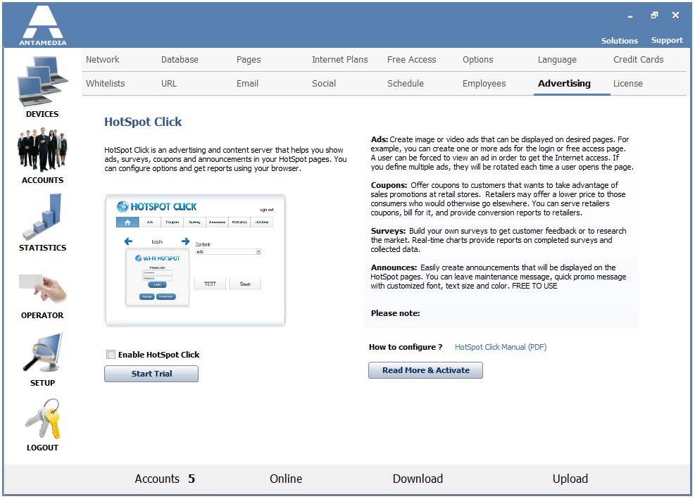
Task: Select the Free Access tab
Action: coord(411,59)
